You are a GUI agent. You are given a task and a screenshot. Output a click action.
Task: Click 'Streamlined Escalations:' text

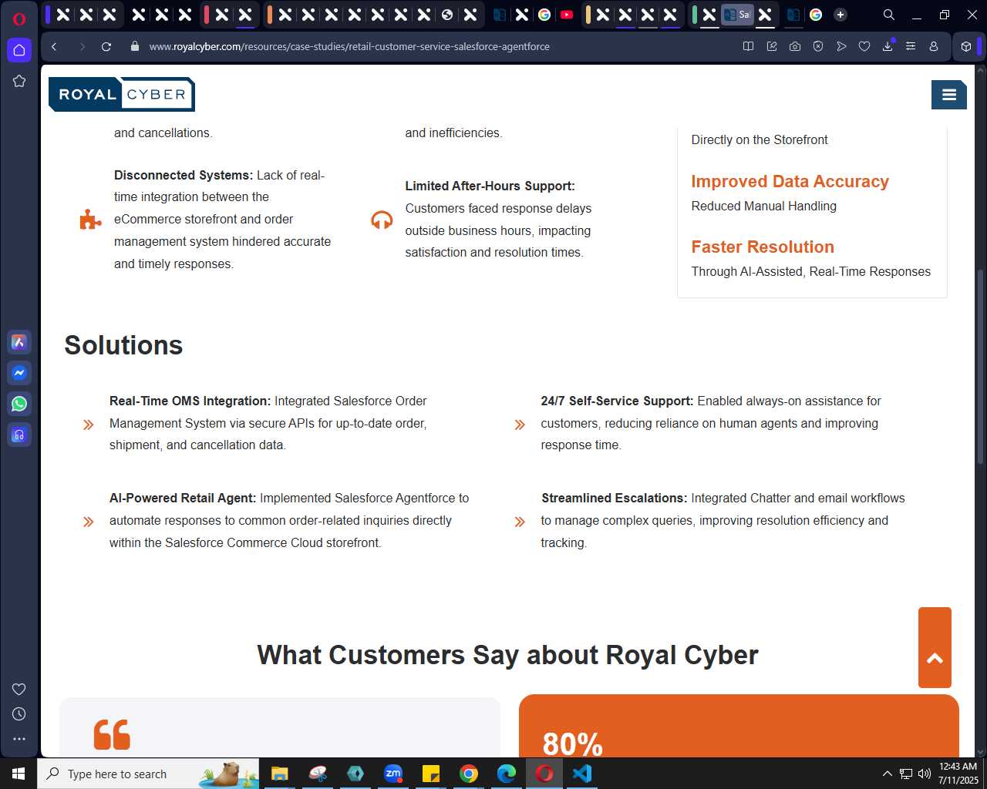(x=614, y=499)
